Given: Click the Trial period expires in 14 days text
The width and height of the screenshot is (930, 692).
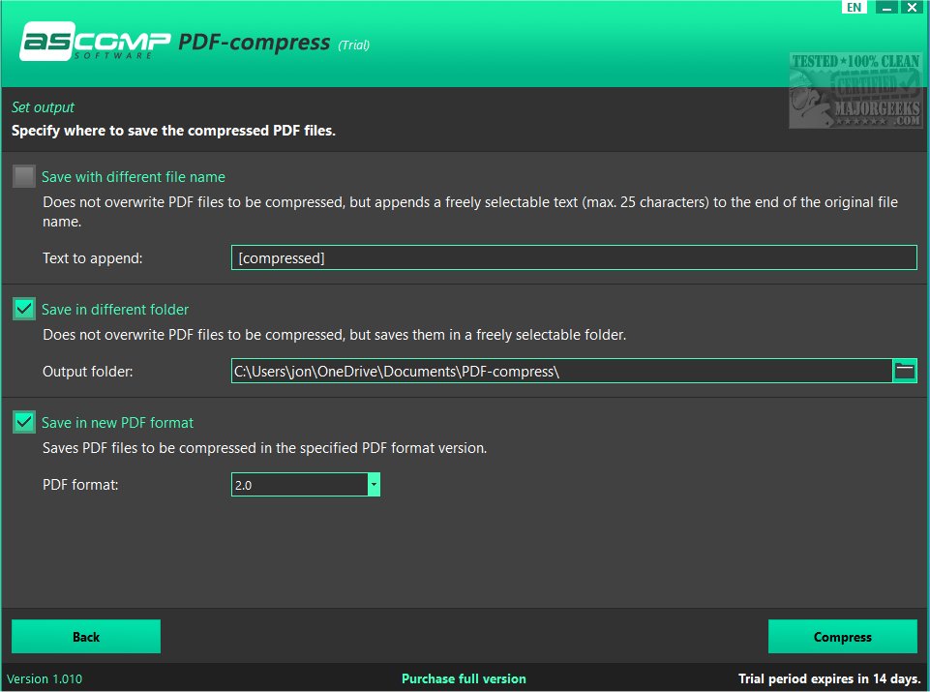Looking at the screenshot, I should tap(829, 678).
